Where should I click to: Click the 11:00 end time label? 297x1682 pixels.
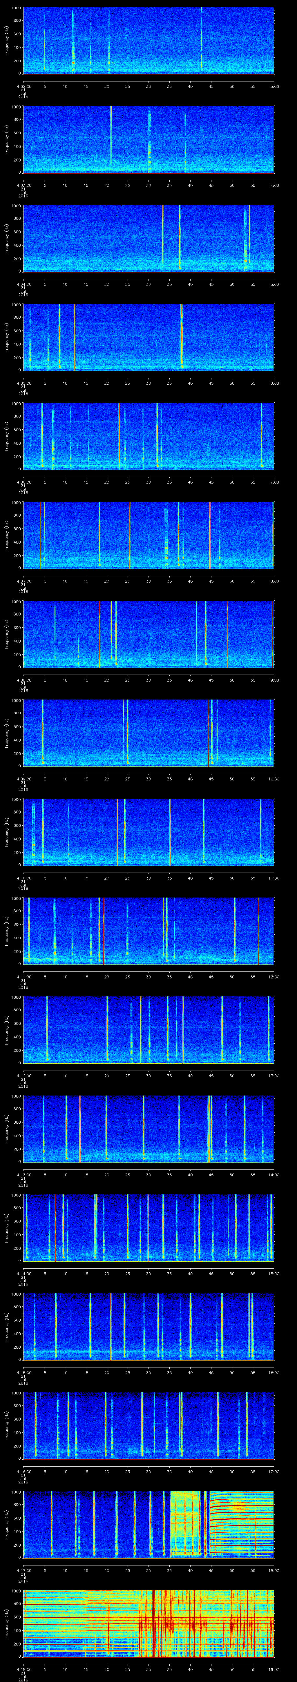[x=274, y=878]
